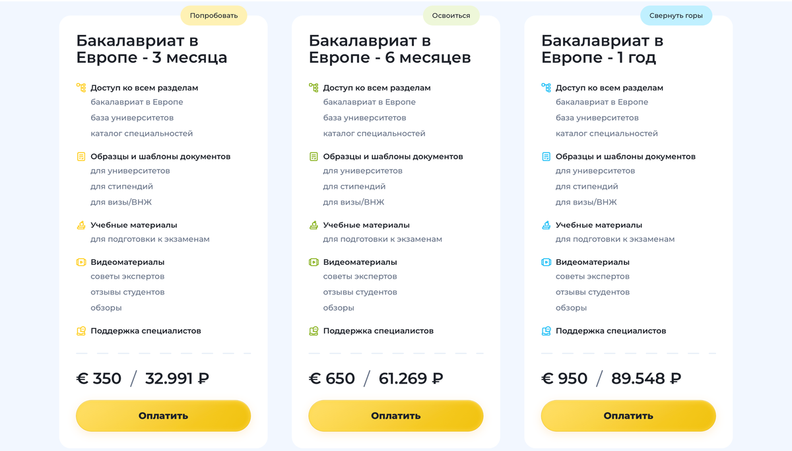Select the access key icon on the 1-year card
Image resolution: width=792 pixels, height=451 pixels.
pyautogui.click(x=546, y=87)
